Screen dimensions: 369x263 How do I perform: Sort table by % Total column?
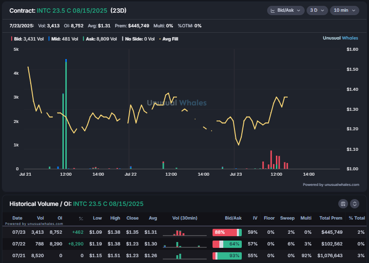click(356, 218)
